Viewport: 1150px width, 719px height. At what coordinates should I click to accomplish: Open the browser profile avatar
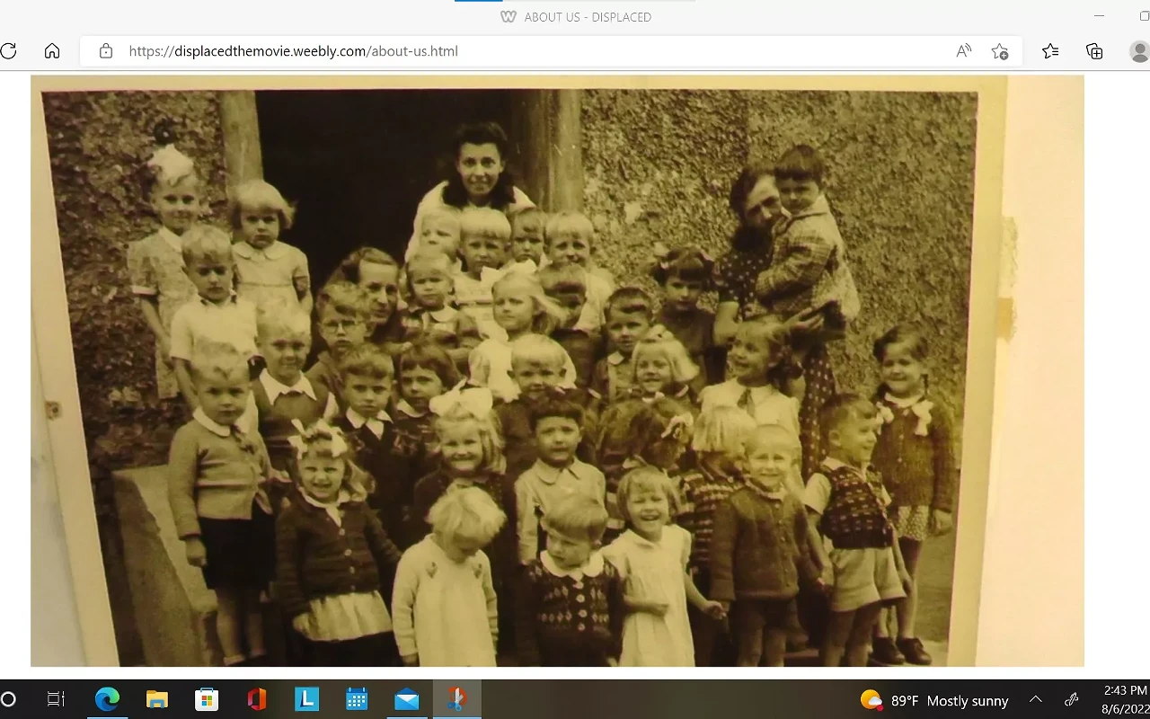click(1139, 51)
